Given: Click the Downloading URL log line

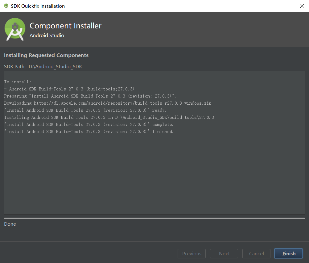Looking at the screenshot, I should click(108, 103).
